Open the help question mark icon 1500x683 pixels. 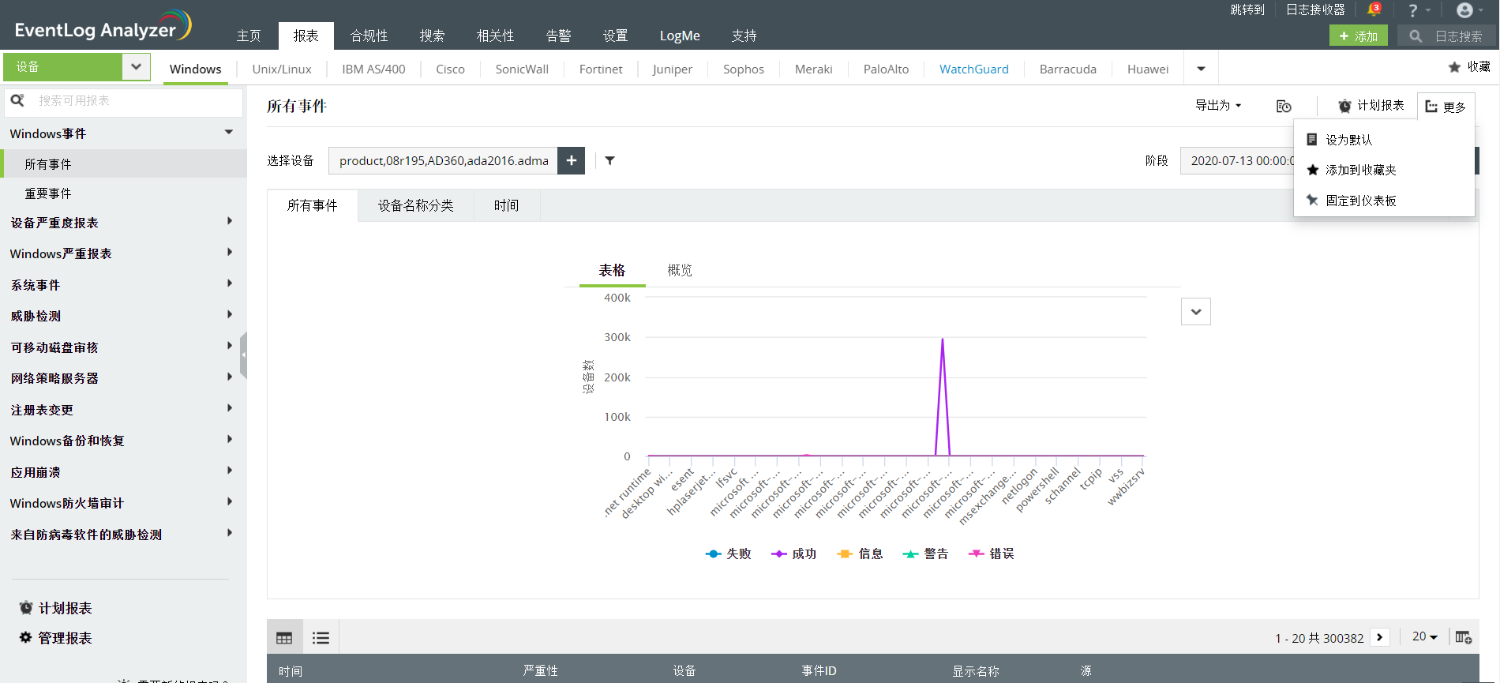coord(1413,10)
